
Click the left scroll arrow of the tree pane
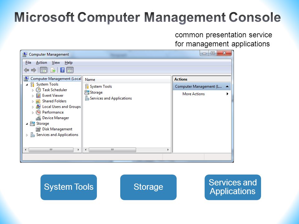pos(26,150)
